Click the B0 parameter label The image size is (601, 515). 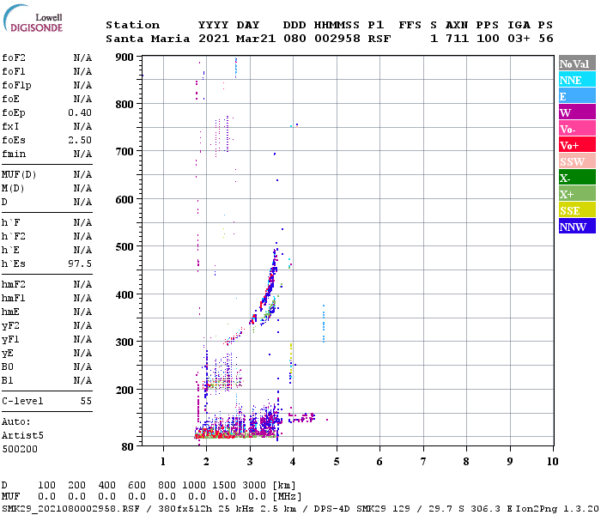[x=7, y=367]
